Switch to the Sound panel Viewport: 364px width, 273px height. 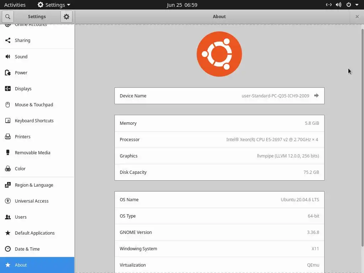pyautogui.click(x=37, y=57)
